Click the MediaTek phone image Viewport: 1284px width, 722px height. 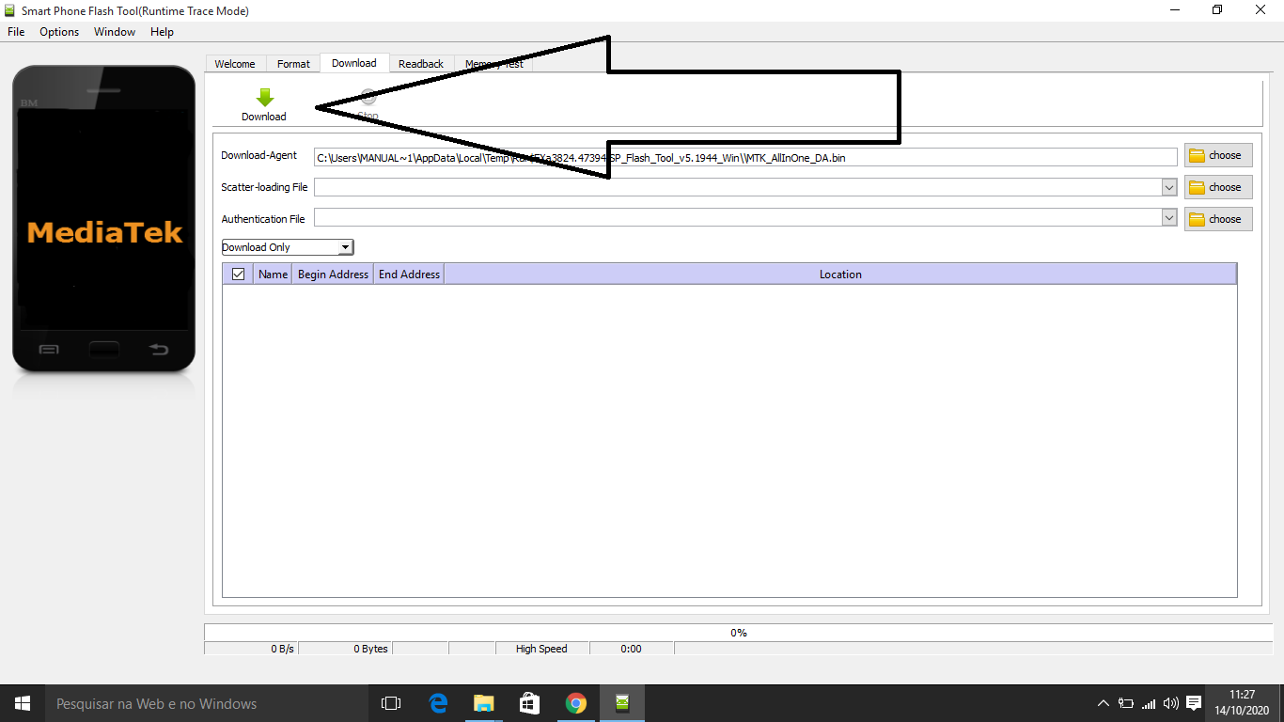coord(103,218)
